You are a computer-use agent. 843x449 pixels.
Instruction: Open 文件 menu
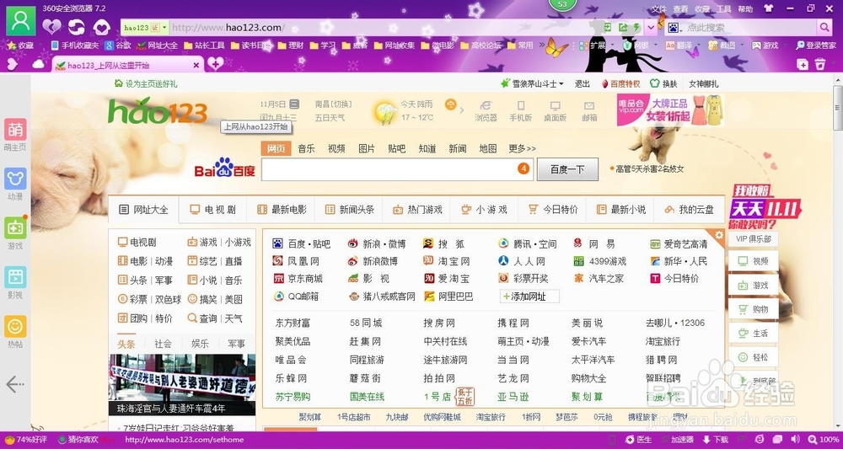(659, 8)
